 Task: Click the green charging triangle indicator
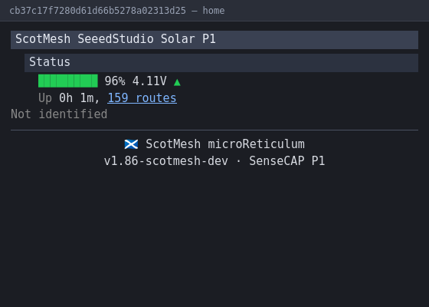pyautogui.click(x=177, y=82)
